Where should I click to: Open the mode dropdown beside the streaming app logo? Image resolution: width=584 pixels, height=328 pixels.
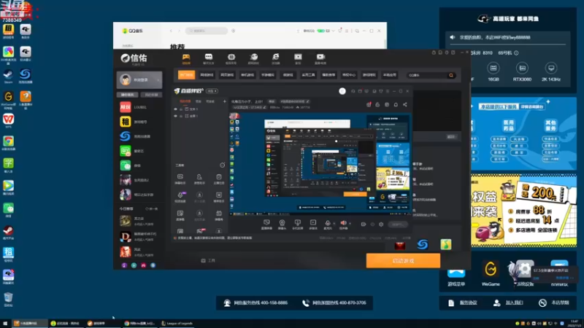(x=212, y=91)
